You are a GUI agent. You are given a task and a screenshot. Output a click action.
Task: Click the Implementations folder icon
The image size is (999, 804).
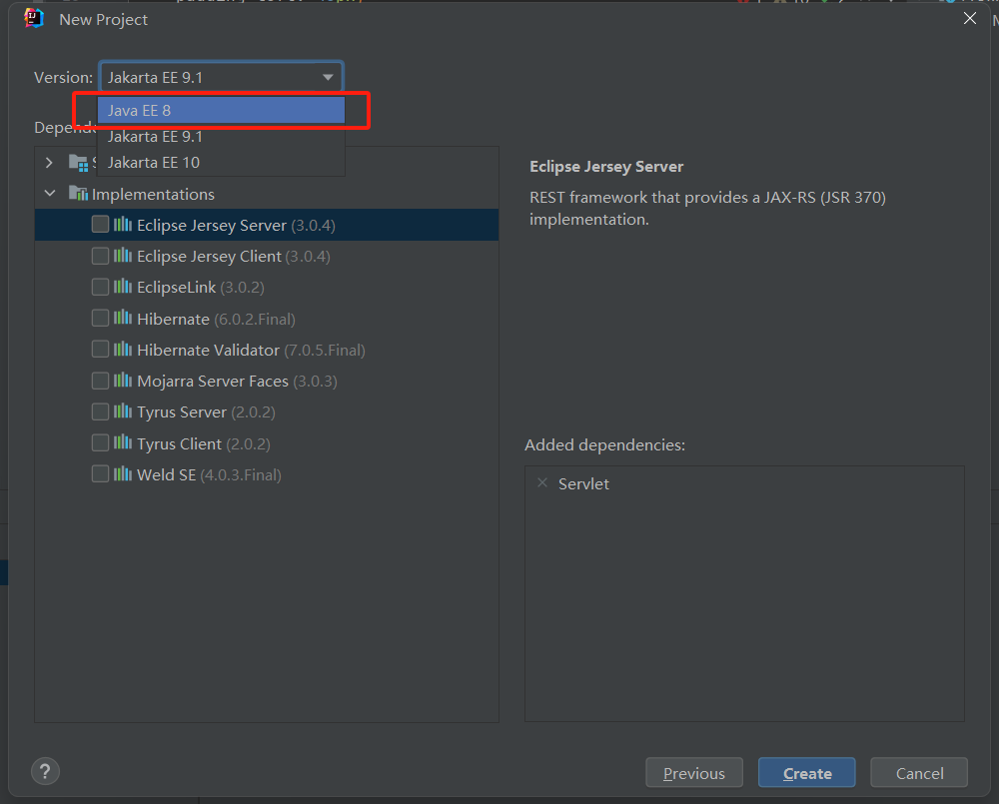coord(78,193)
